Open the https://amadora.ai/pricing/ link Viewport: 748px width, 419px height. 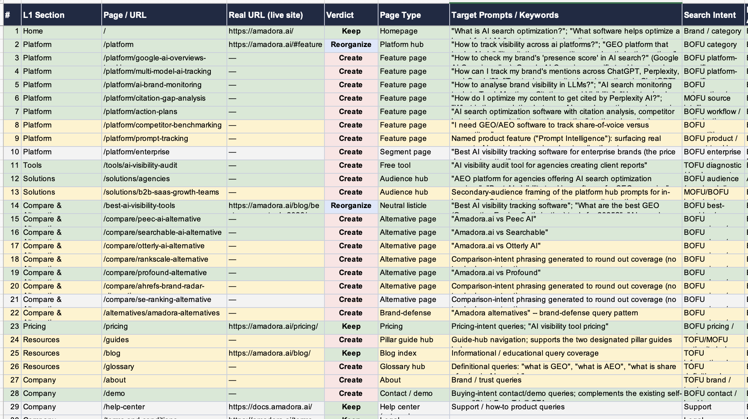tap(273, 327)
